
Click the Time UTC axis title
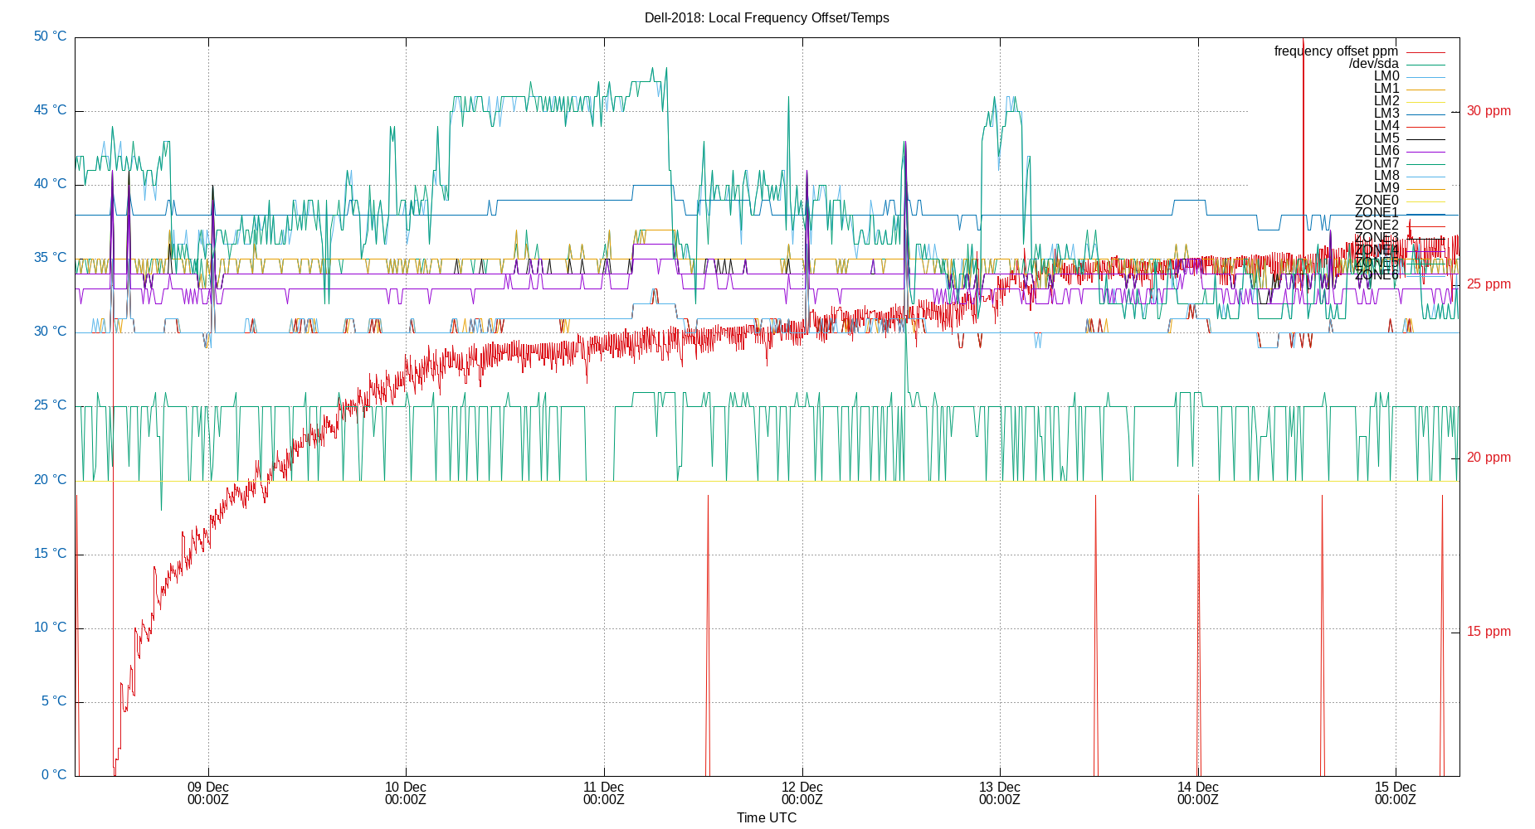pyautogui.click(x=766, y=817)
